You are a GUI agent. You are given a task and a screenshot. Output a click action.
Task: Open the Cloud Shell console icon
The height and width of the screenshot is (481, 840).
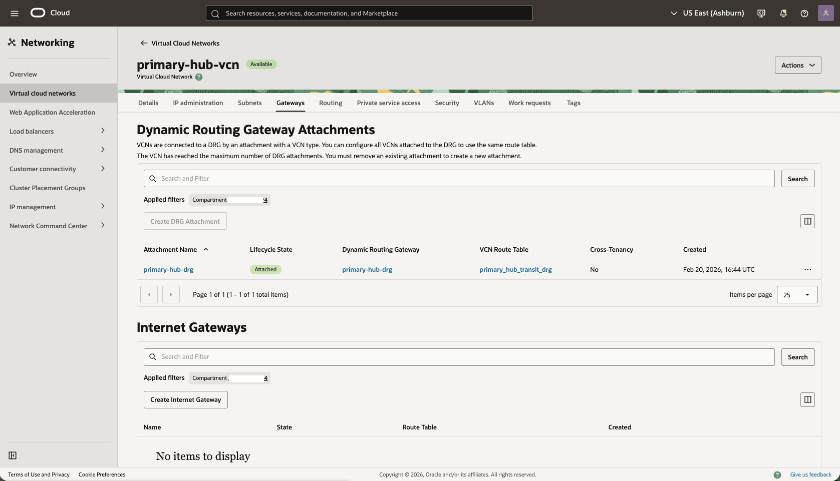point(761,13)
